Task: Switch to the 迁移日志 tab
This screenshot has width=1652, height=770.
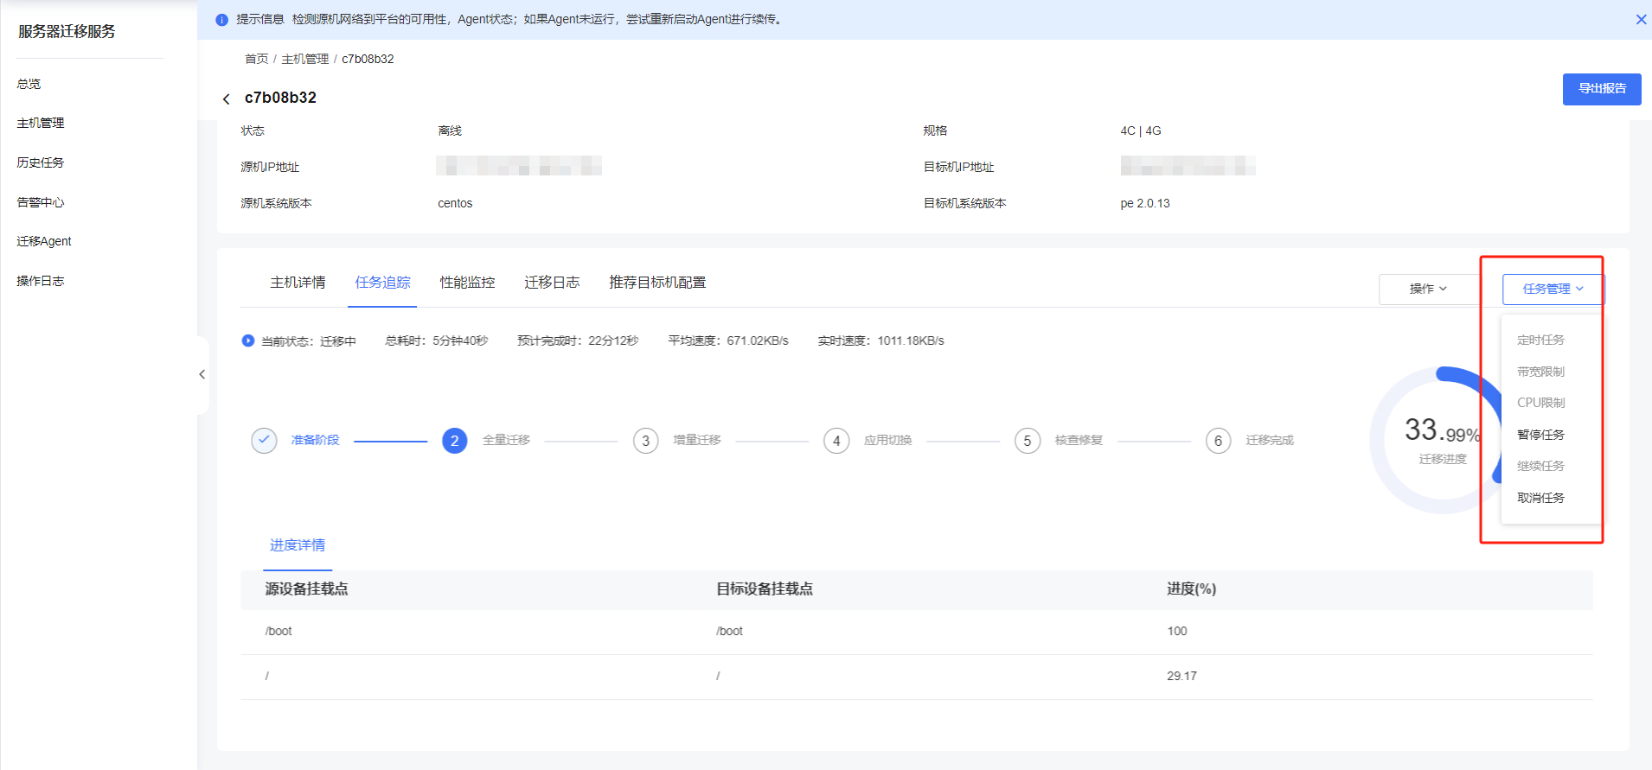Action: [x=552, y=283]
